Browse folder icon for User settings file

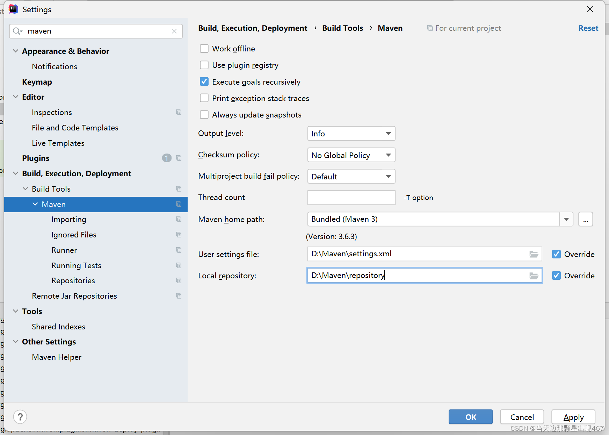click(x=534, y=254)
